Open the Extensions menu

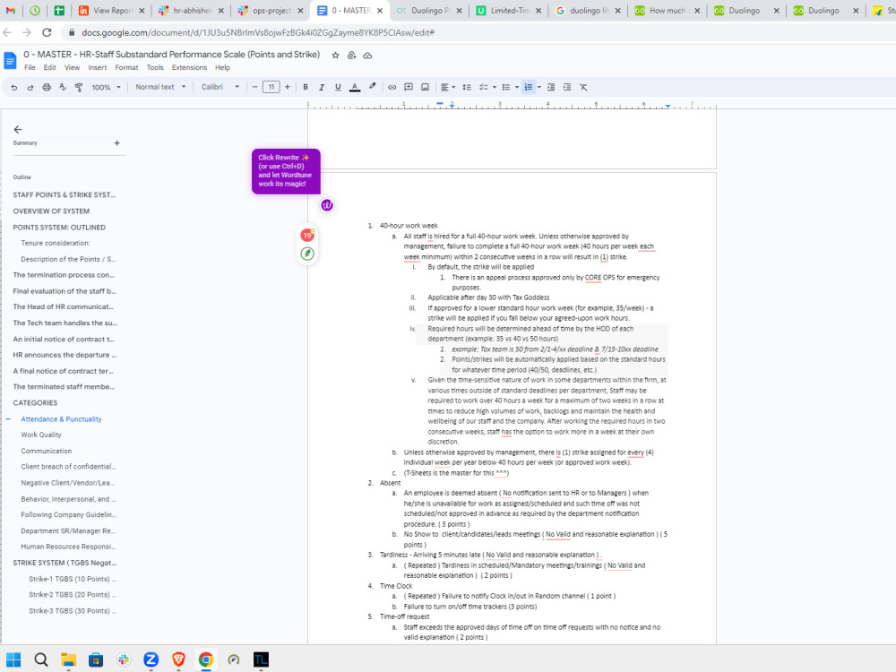[189, 67]
